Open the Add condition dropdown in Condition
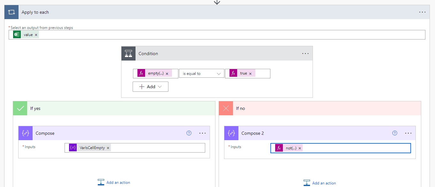This screenshot has height=187, width=435. [x=150, y=86]
